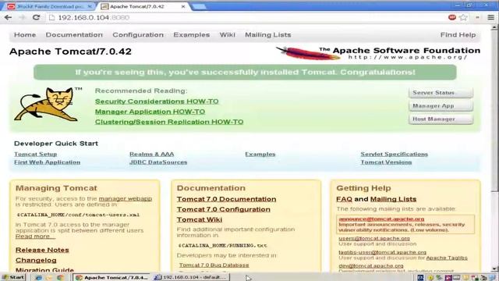Open the Manager App button
499x281 pixels.
click(441, 106)
